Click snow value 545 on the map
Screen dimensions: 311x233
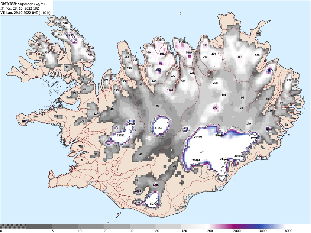205,45
